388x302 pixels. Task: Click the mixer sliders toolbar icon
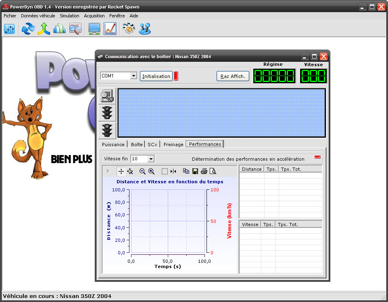coord(9,29)
